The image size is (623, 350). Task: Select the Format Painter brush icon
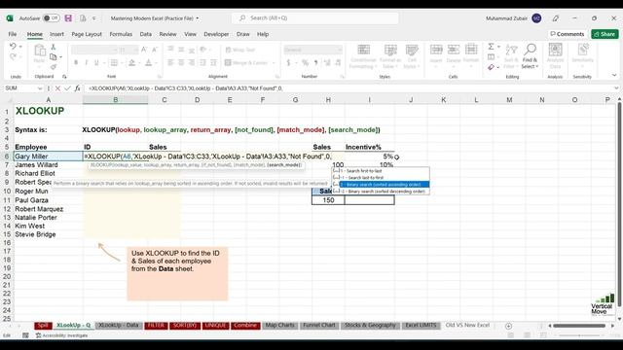click(x=54, y=67)
